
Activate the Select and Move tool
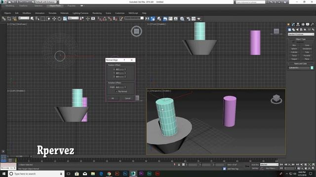point(54,19)
